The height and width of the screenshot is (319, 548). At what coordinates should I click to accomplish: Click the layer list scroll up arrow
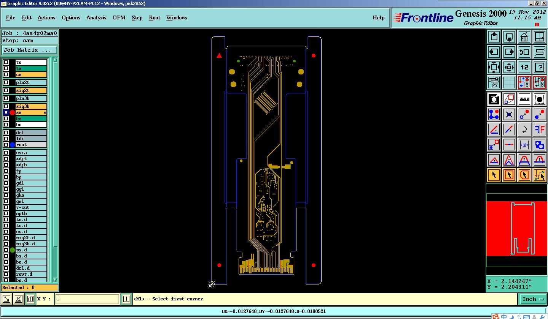(55, 60)
